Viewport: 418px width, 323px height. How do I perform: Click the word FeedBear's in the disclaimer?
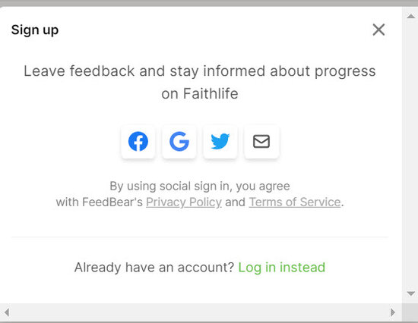click(x=112, y=202)
